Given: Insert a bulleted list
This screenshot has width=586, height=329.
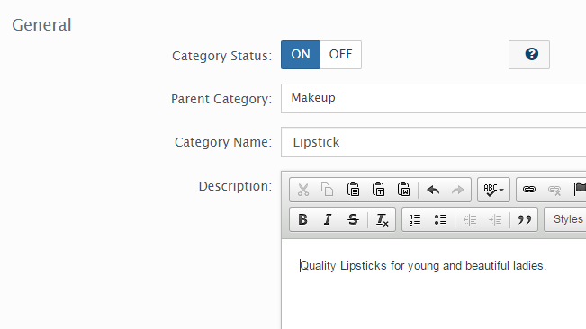Looking at the screenshot, I should tap(440, 219).
